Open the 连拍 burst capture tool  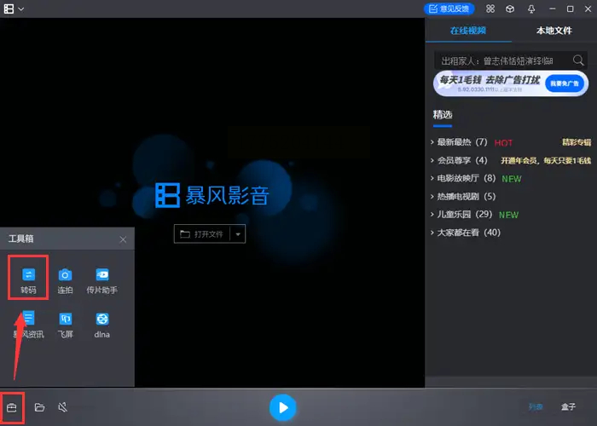pyautogui.click(x=65, y=280)
